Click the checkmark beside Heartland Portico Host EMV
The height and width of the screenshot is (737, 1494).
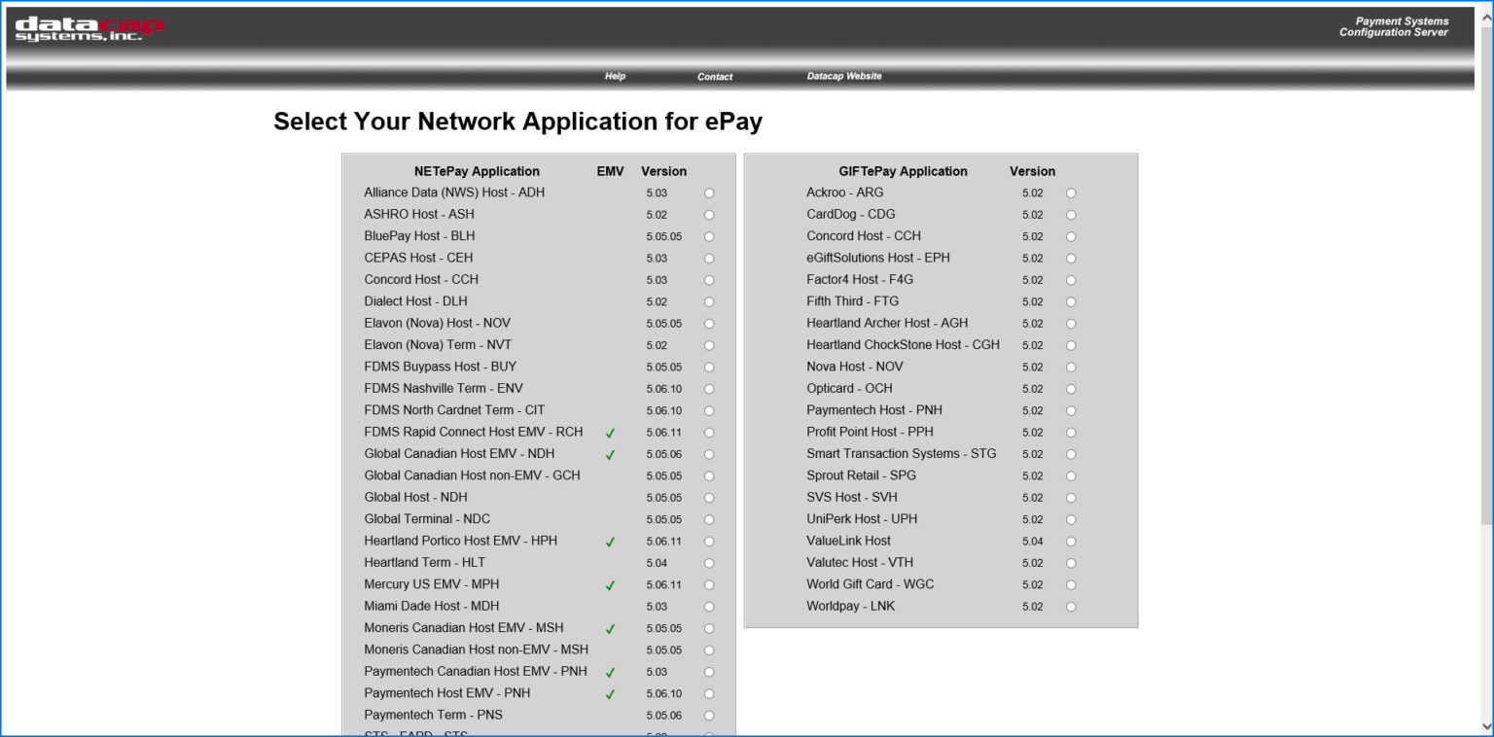[610, 542]
